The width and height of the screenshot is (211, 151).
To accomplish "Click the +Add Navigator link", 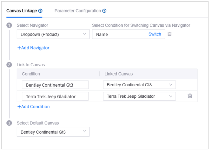I will tap(33, 48).
